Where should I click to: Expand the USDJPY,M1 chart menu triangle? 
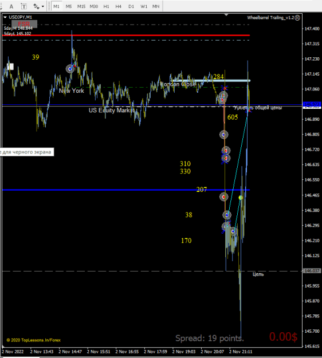click(5, 17)
